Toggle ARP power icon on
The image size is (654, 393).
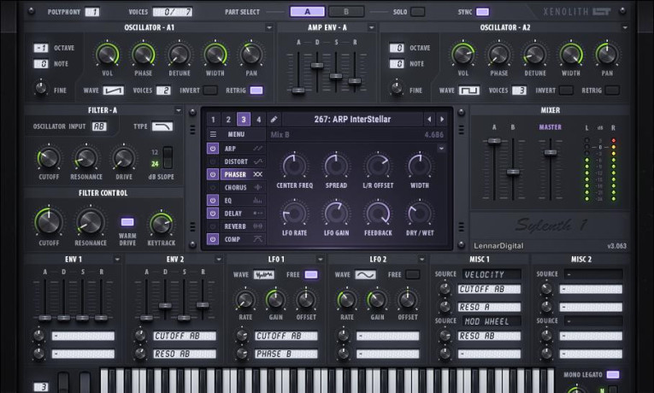[213, 149]
